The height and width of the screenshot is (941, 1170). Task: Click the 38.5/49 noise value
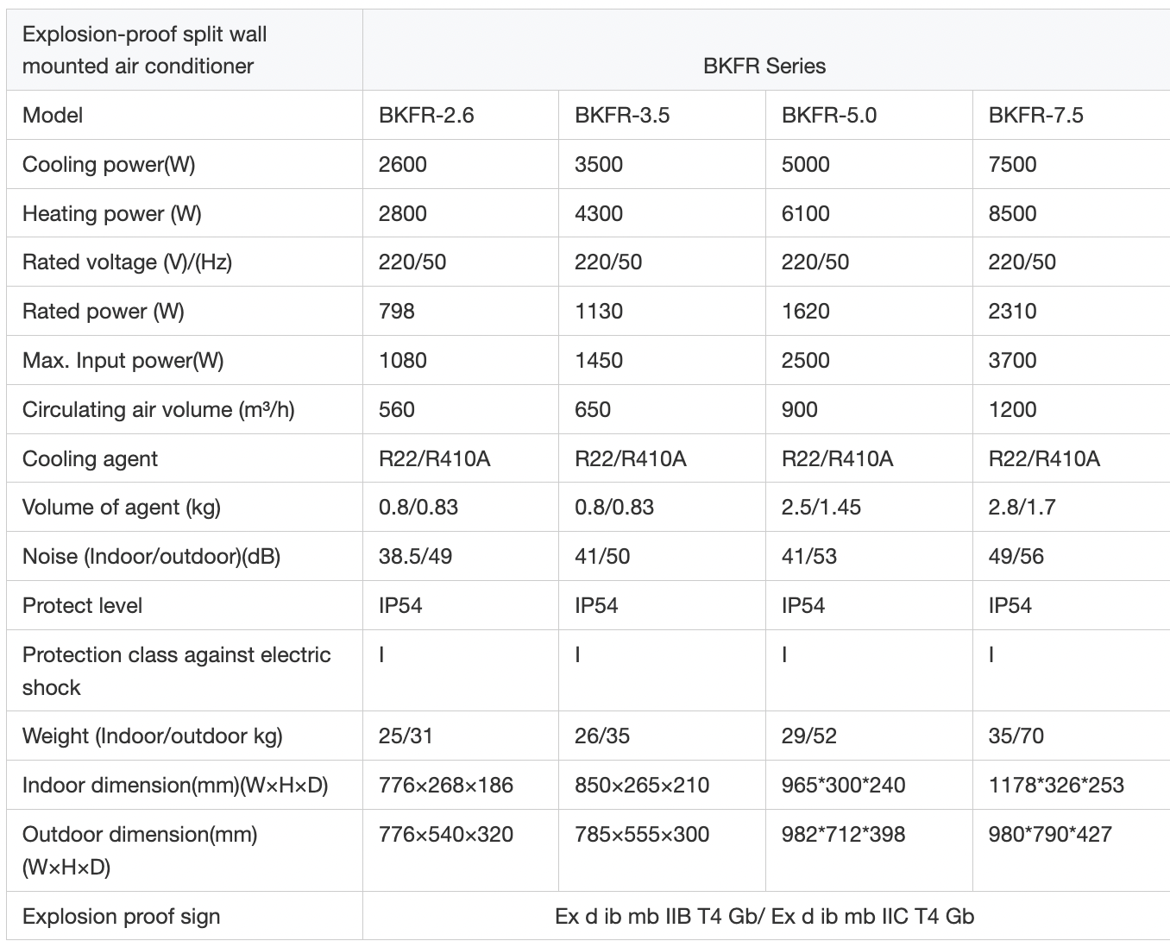415,557
